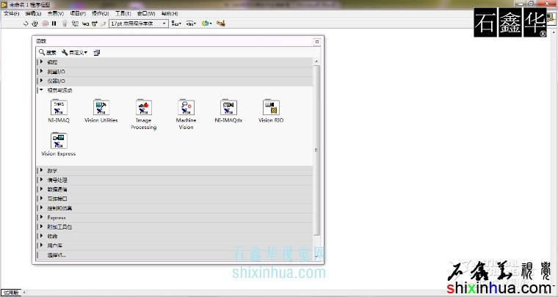
Task: Open the 查看(V) menu
Action: click(56, 13)
